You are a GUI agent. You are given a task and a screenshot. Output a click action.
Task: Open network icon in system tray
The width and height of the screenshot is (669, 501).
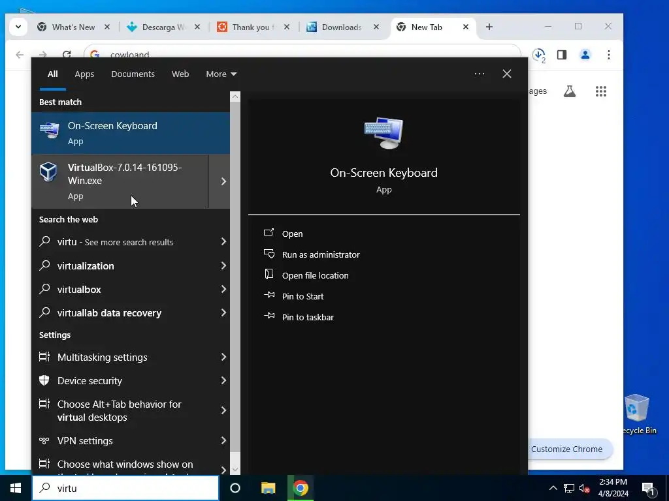coord(569,488)
